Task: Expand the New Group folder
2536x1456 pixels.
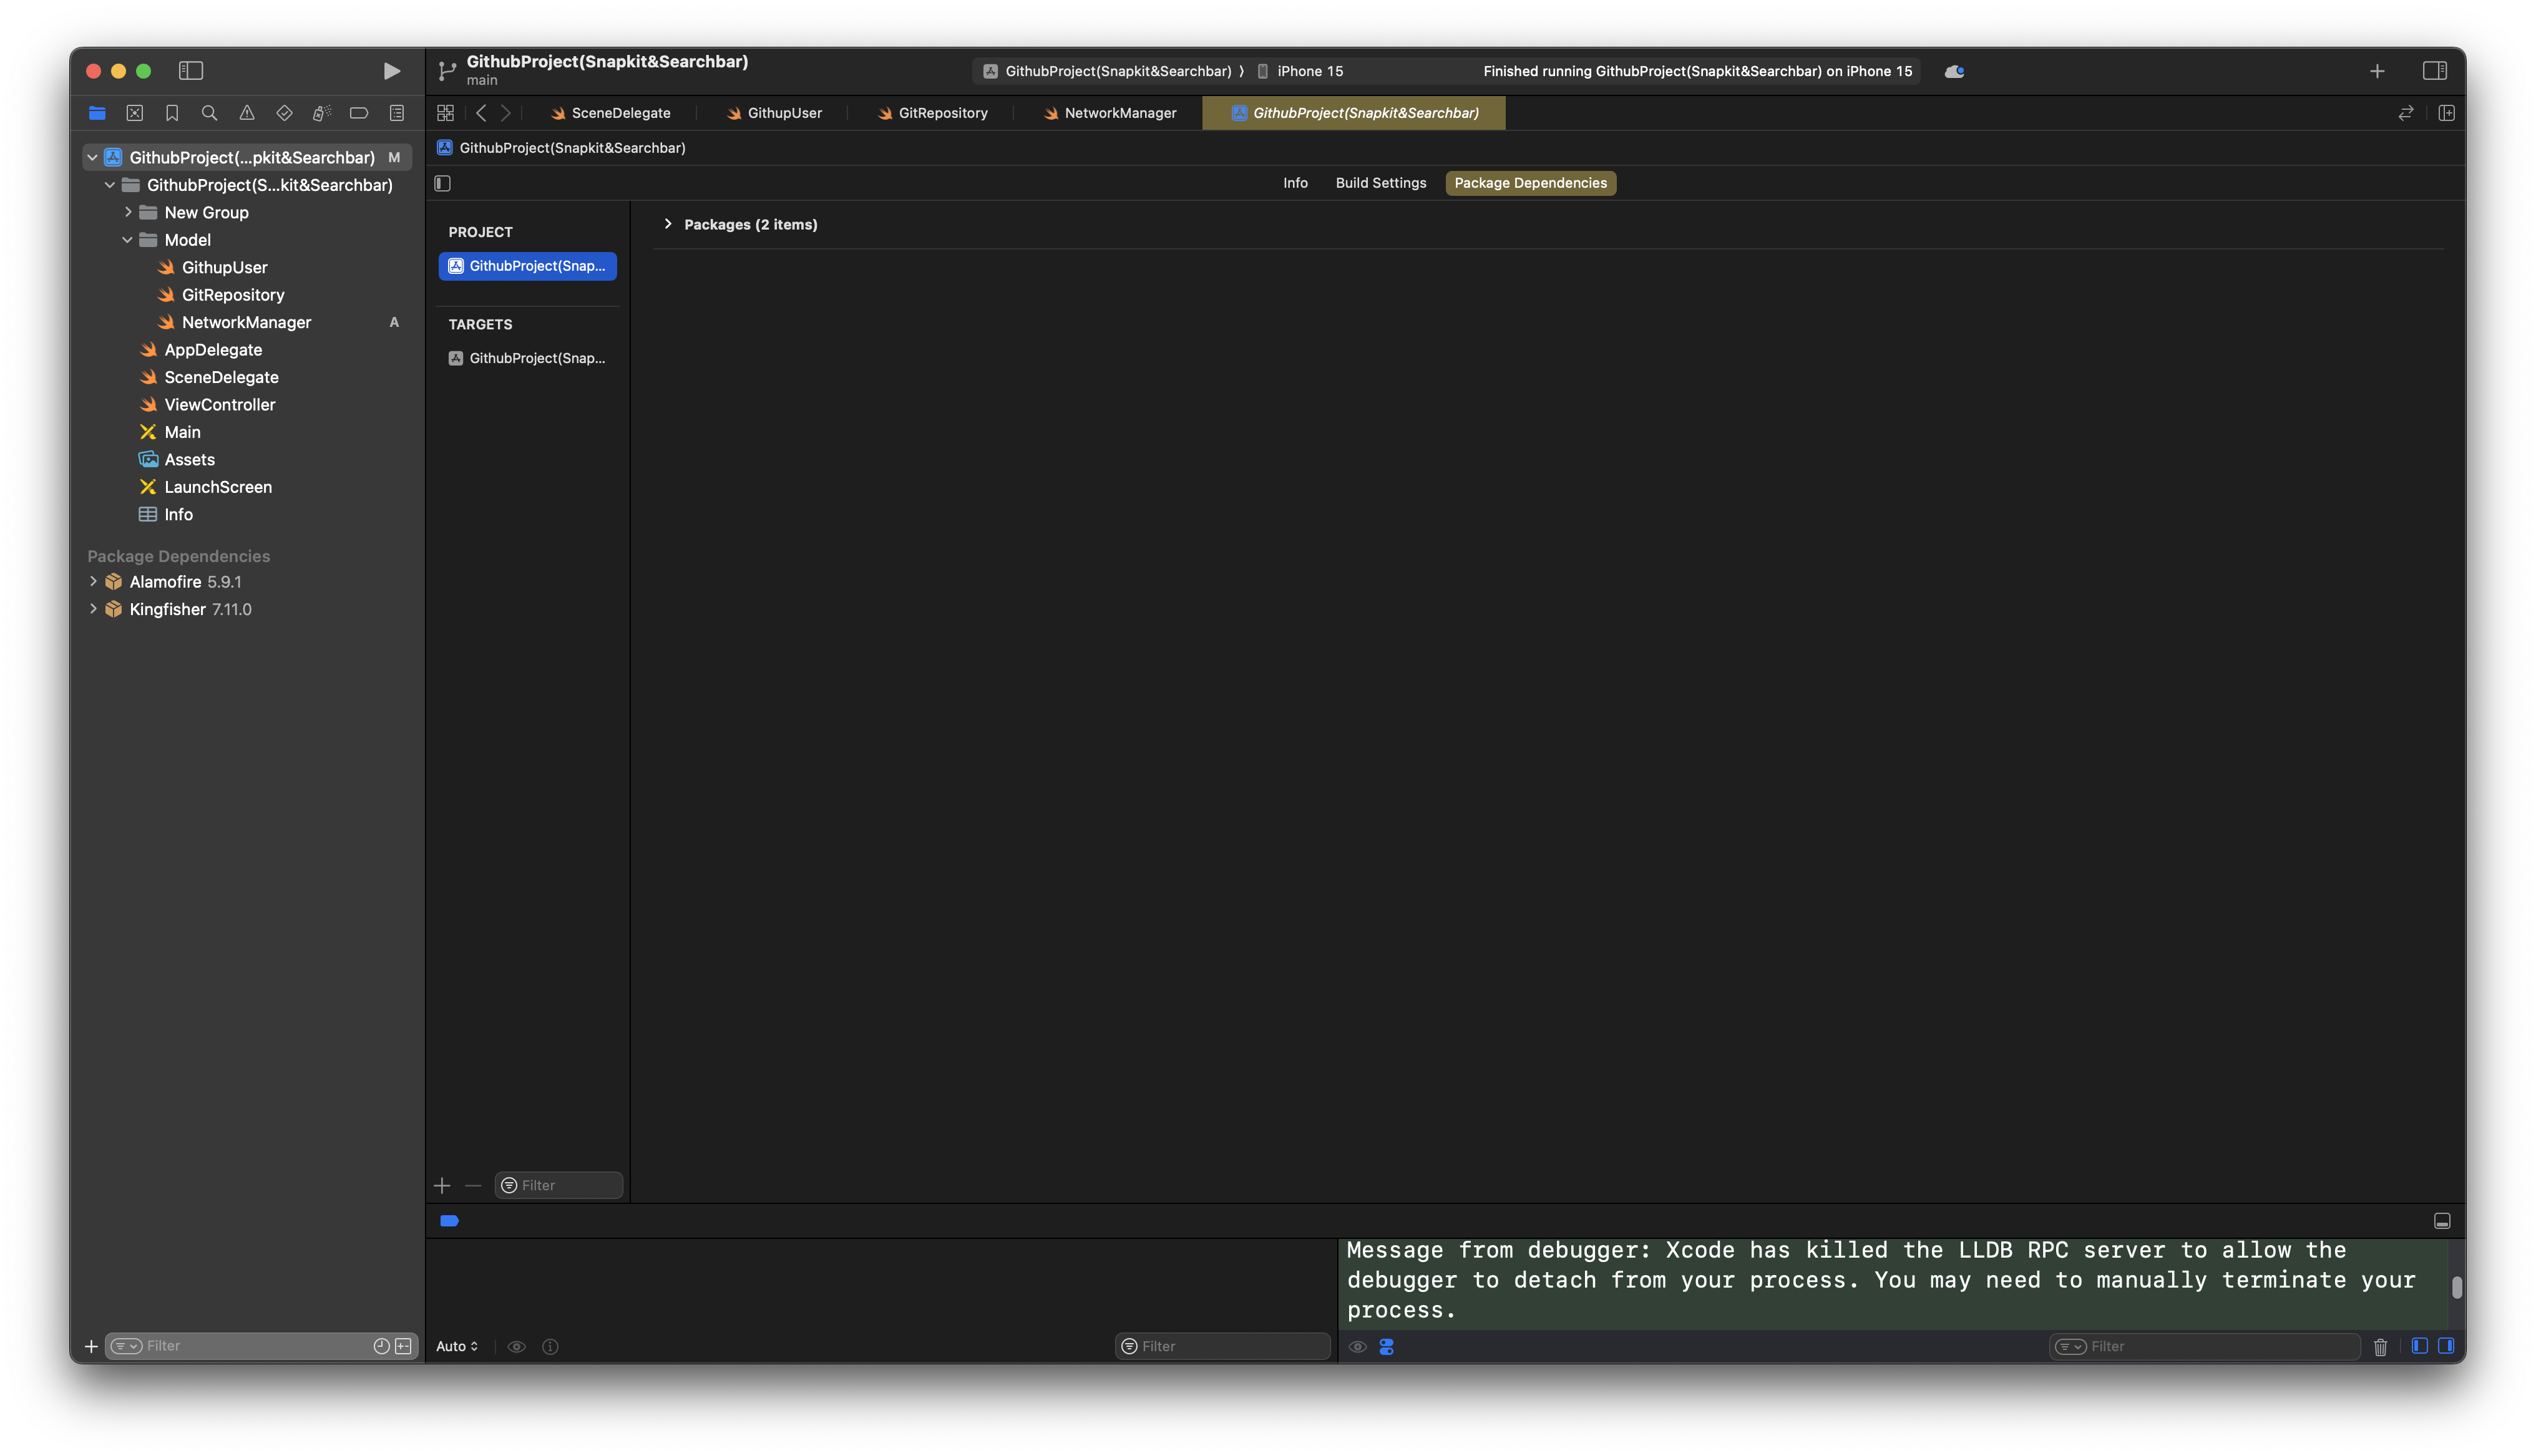Action: click(128, 212)
